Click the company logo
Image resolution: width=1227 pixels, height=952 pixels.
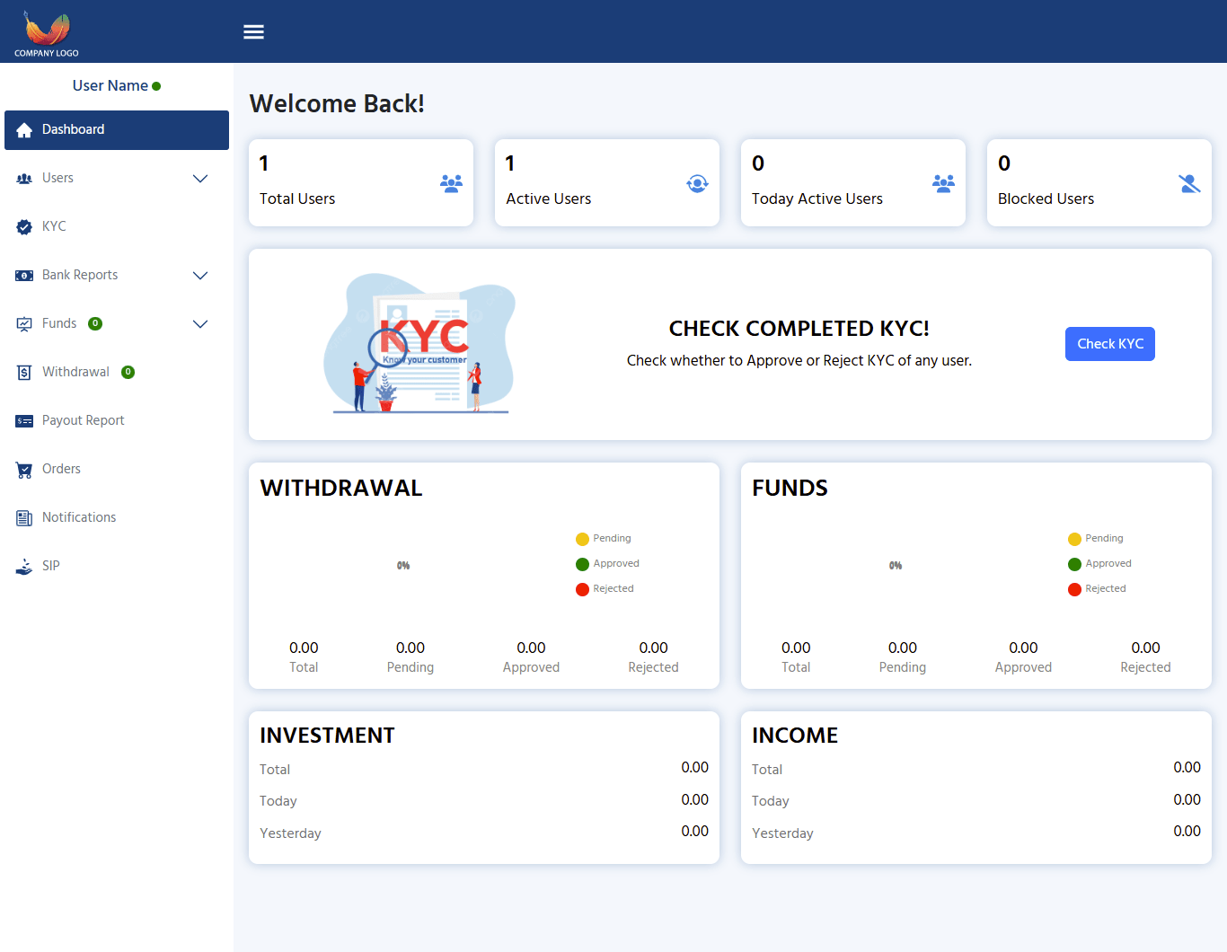click(x=47, y=34)
